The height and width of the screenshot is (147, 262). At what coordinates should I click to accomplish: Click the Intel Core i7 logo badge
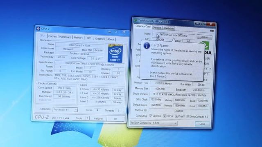[115, 53]
